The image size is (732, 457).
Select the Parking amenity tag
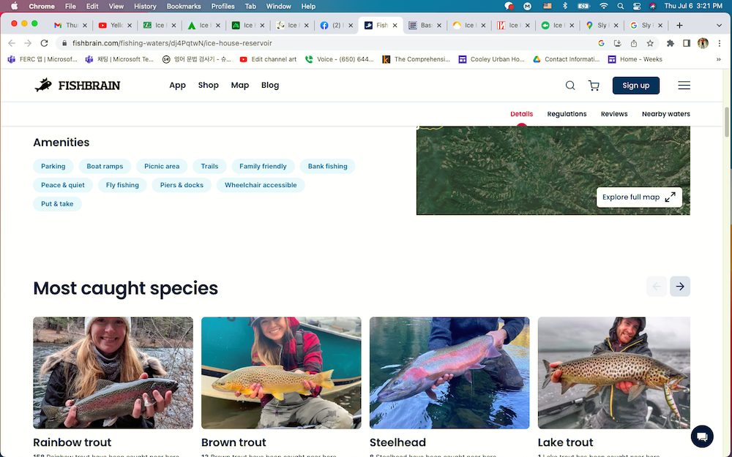[x=53, y=166]
